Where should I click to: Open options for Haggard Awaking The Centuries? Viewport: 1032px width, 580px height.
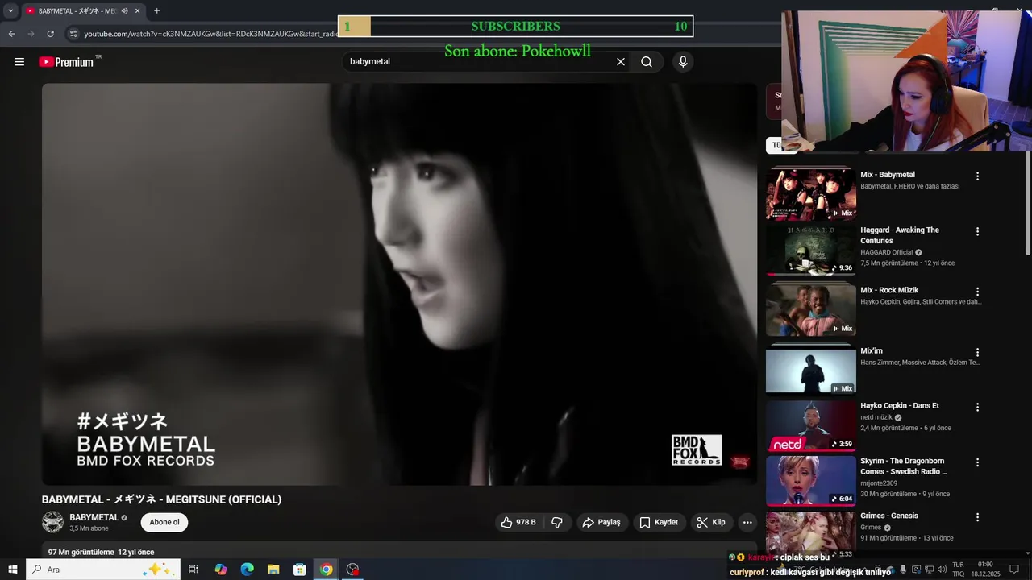977,232
